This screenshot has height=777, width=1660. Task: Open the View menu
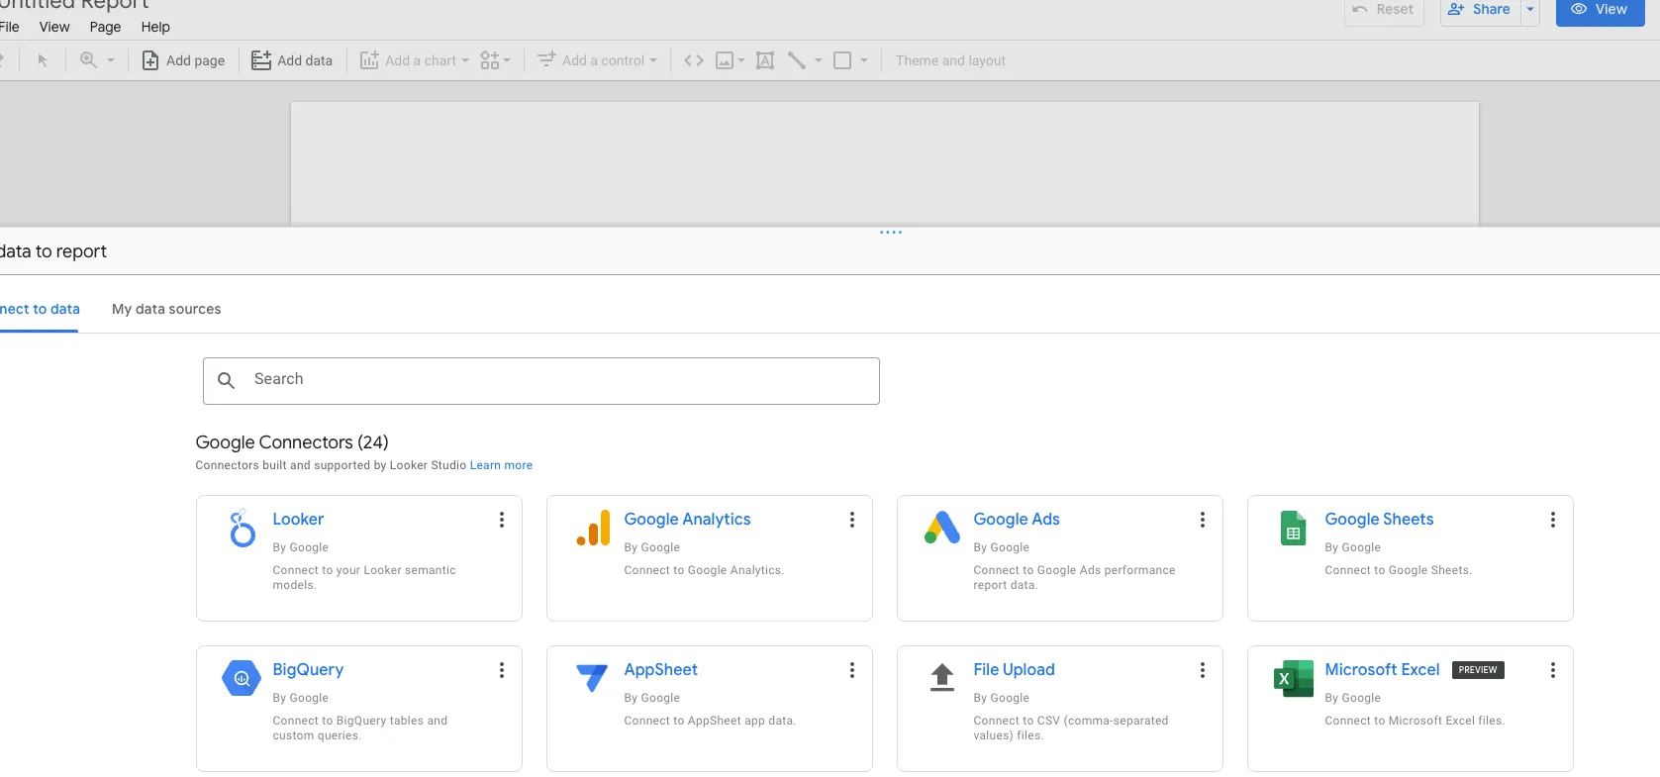(x=54, y=27)
